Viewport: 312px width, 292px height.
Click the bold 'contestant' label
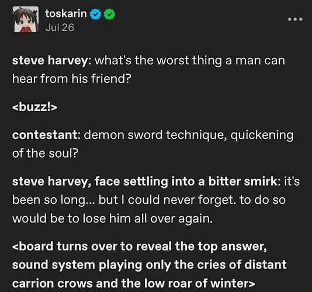[x=44, y=135]
